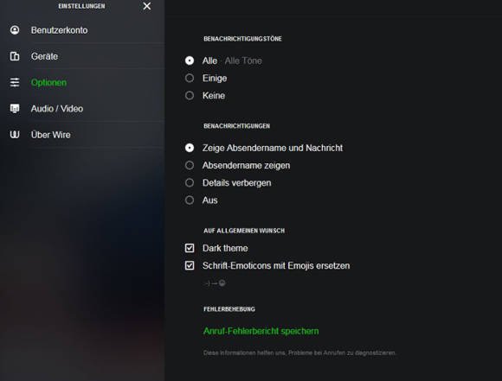Turn notifications off with Aus option

click(x=190, y=200)
